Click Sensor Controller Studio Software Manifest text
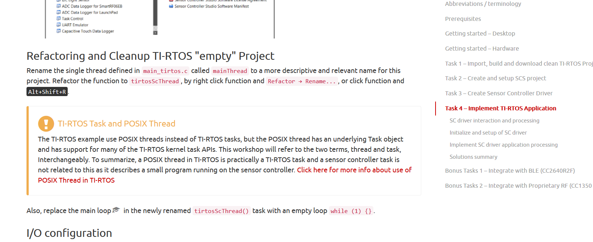Screen dimensions: 593x242 [212, 6]
